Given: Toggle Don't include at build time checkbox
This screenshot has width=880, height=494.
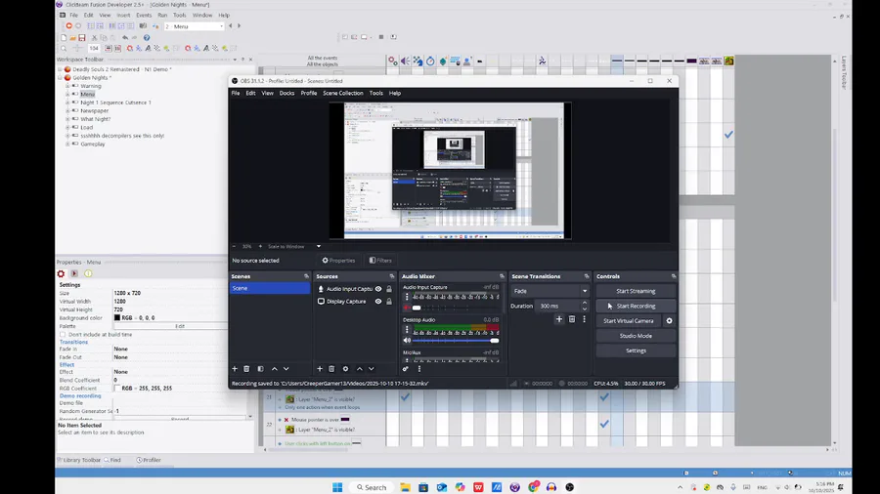Looking at the screenshot, I should 63,334.
